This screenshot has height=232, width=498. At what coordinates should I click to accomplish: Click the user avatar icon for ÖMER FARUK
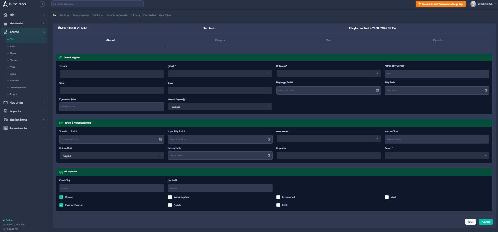[x=473, y=4]
